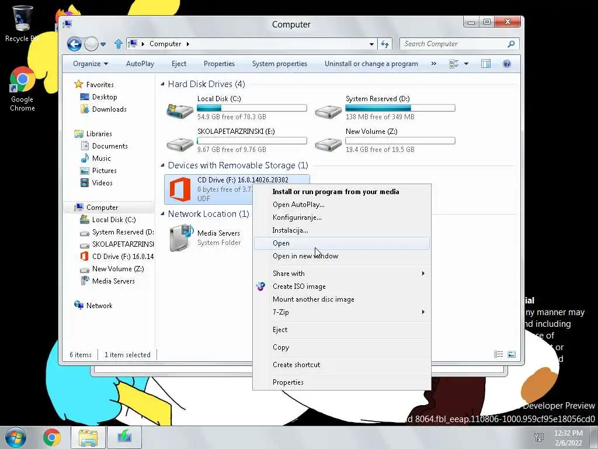Viewport: 598px width, 449px height.
Task: Switch to large icons view in status bar
Action: [512, 354]
